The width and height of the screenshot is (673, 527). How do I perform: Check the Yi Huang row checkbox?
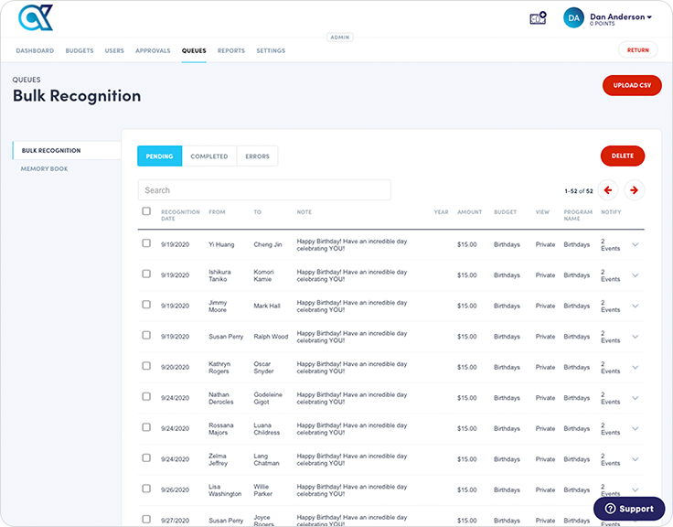pyautogui.click(x=146, y=243)
